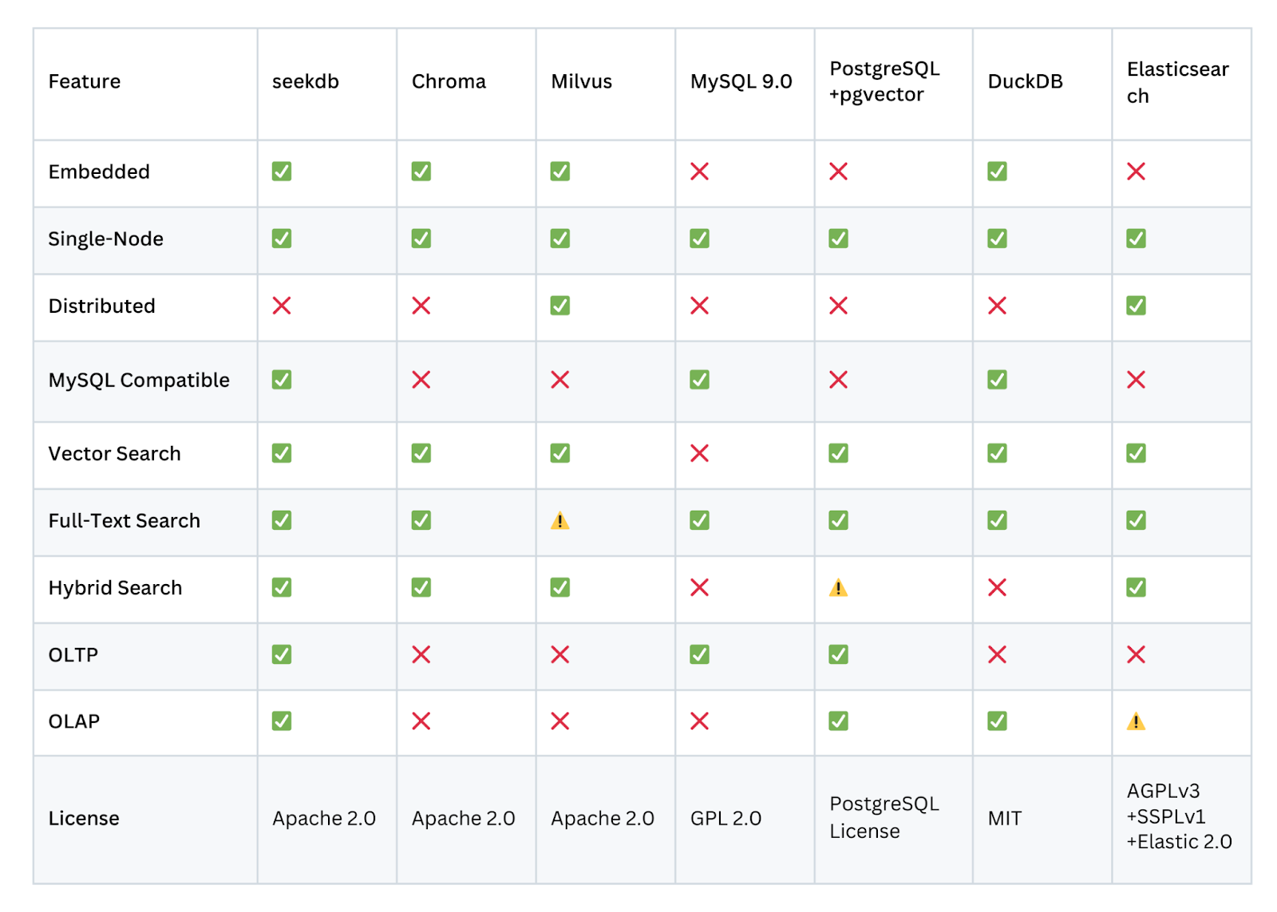Click the Hybrid Search row label
Image resolution: width=1277 pixels, height=912 pixels.
point(115,588)
